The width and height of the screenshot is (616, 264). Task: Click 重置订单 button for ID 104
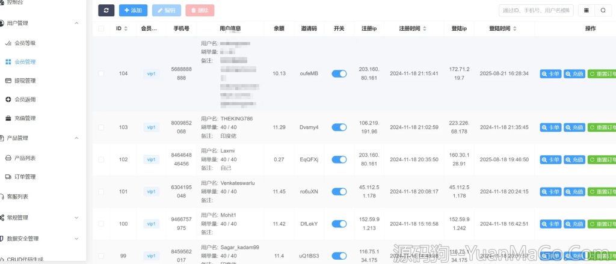tap(602, 74)
